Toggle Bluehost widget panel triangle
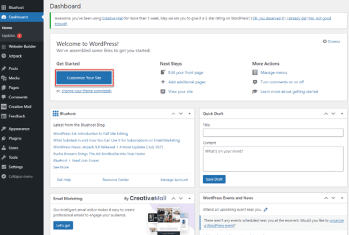The height and width of the screenshot is (235, 349). (189, 113)
